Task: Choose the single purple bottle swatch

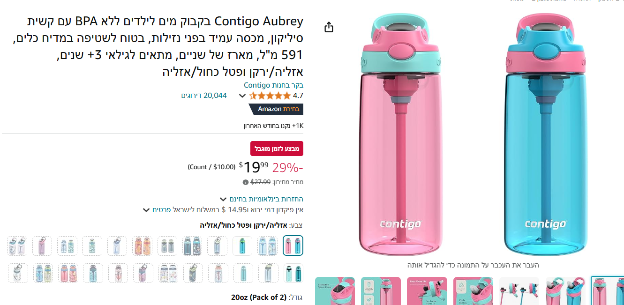Action: click(x=42, y=245)
